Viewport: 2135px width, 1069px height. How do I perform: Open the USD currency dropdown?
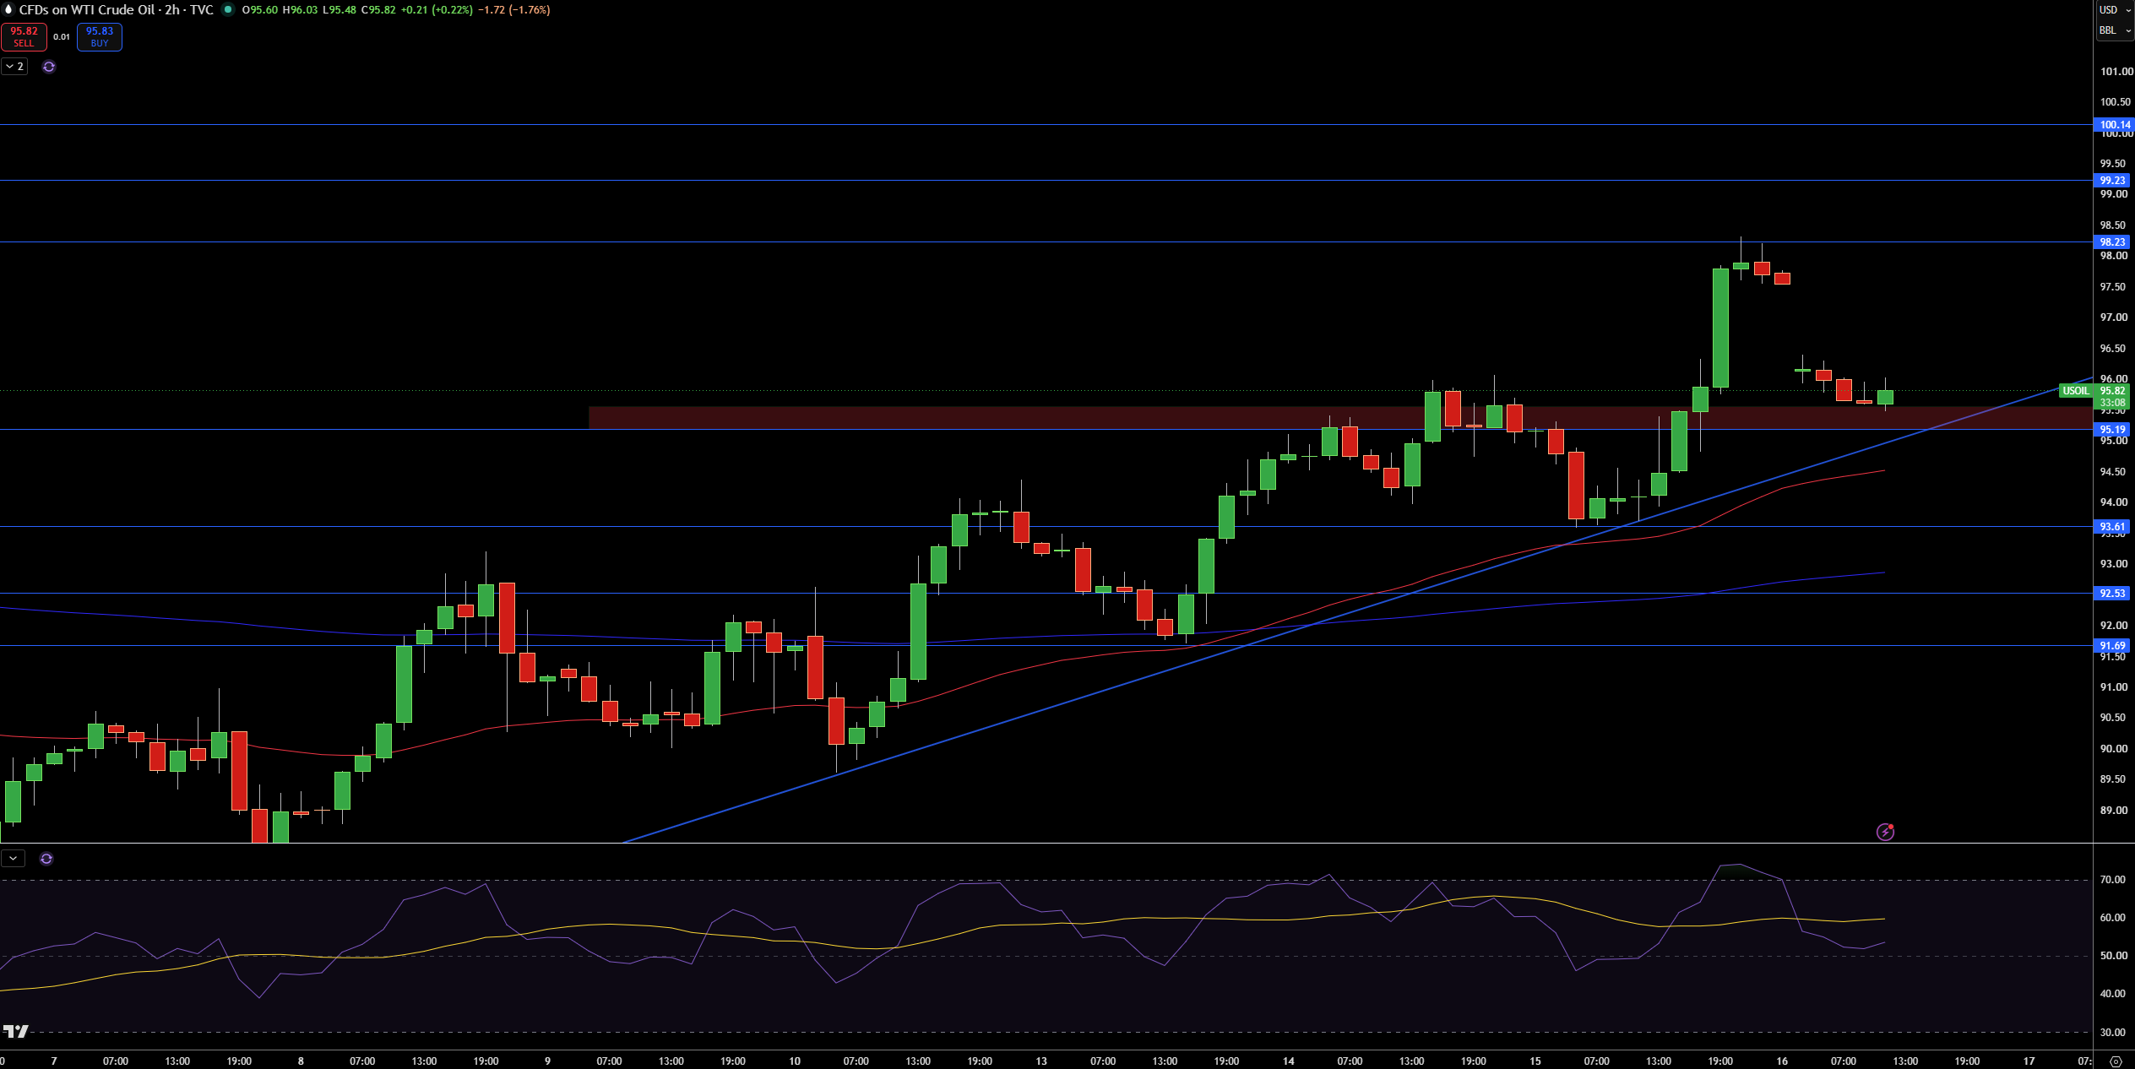pyautogui.click(x=2115, y=10)
